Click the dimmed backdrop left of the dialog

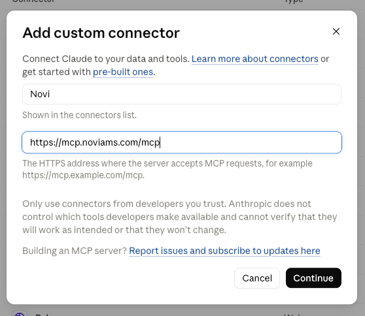3,158
